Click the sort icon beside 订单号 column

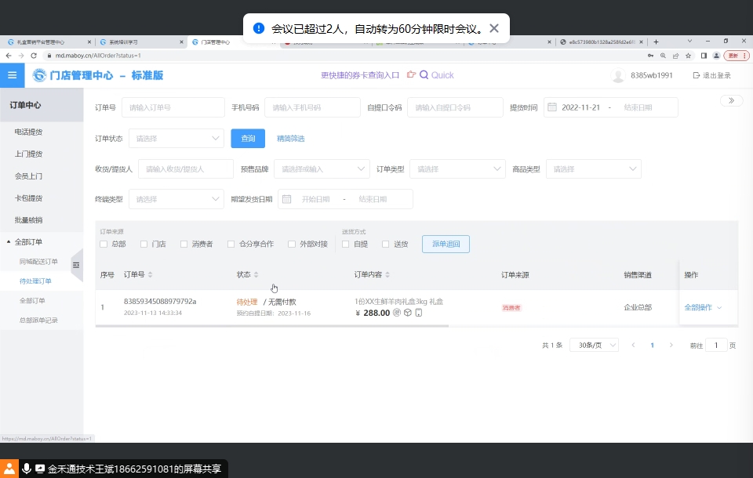[x=150, y=275]
